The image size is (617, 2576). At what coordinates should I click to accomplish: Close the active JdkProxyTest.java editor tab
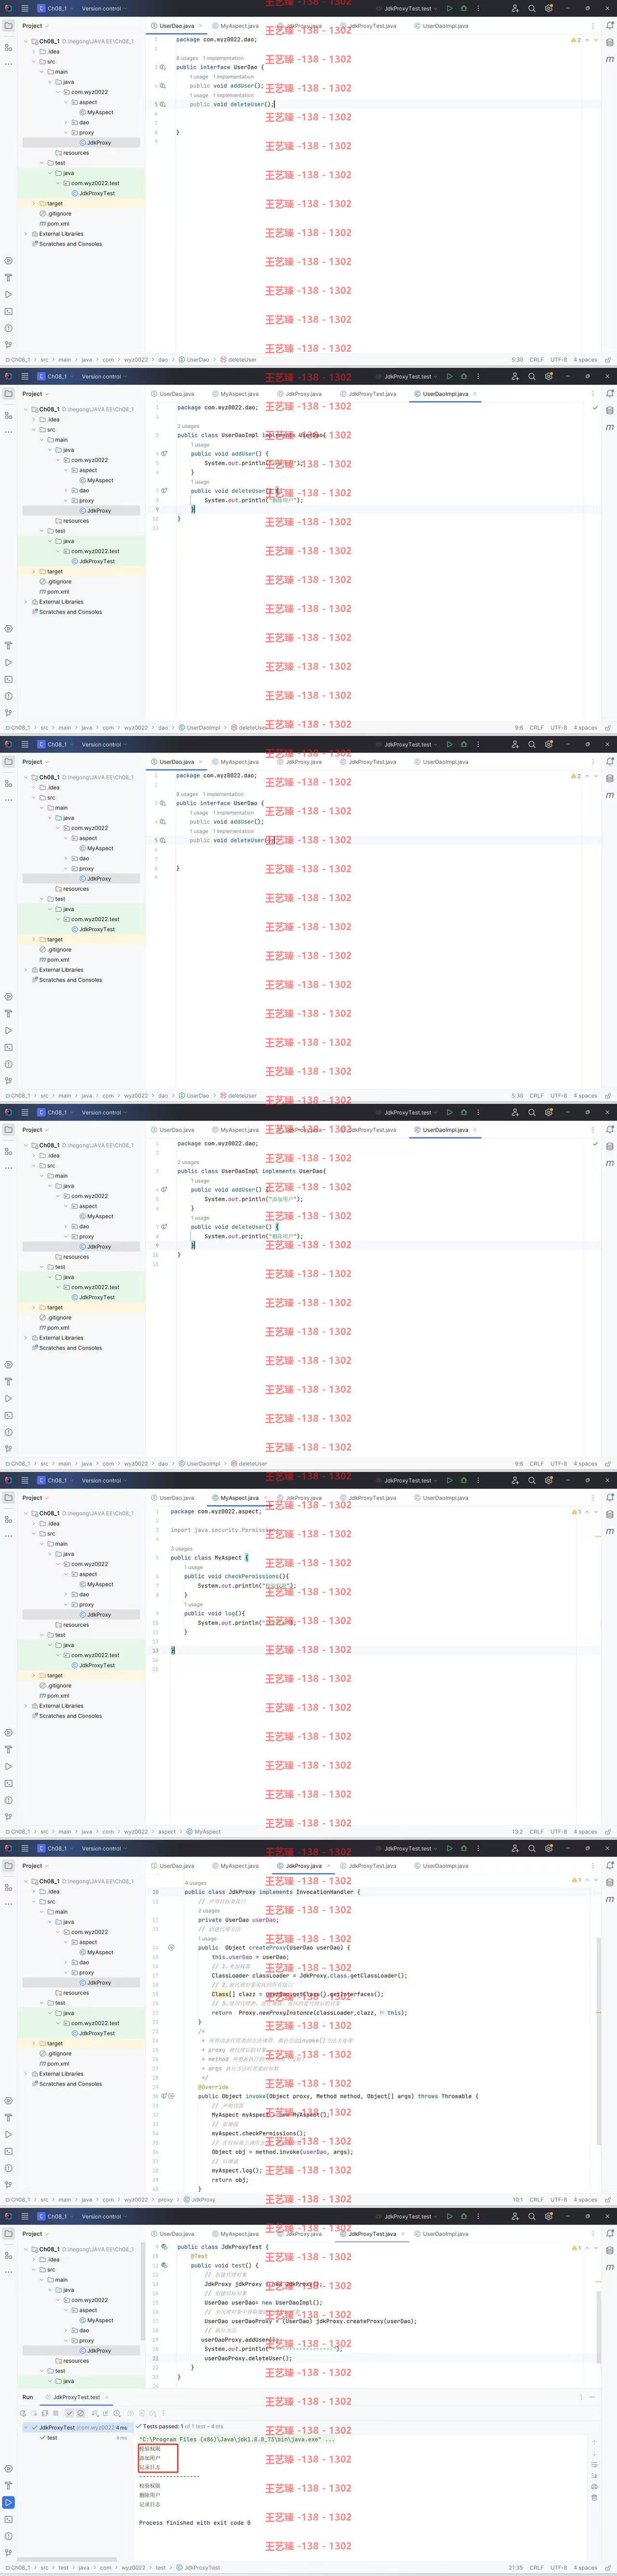tap(403, 2233)
